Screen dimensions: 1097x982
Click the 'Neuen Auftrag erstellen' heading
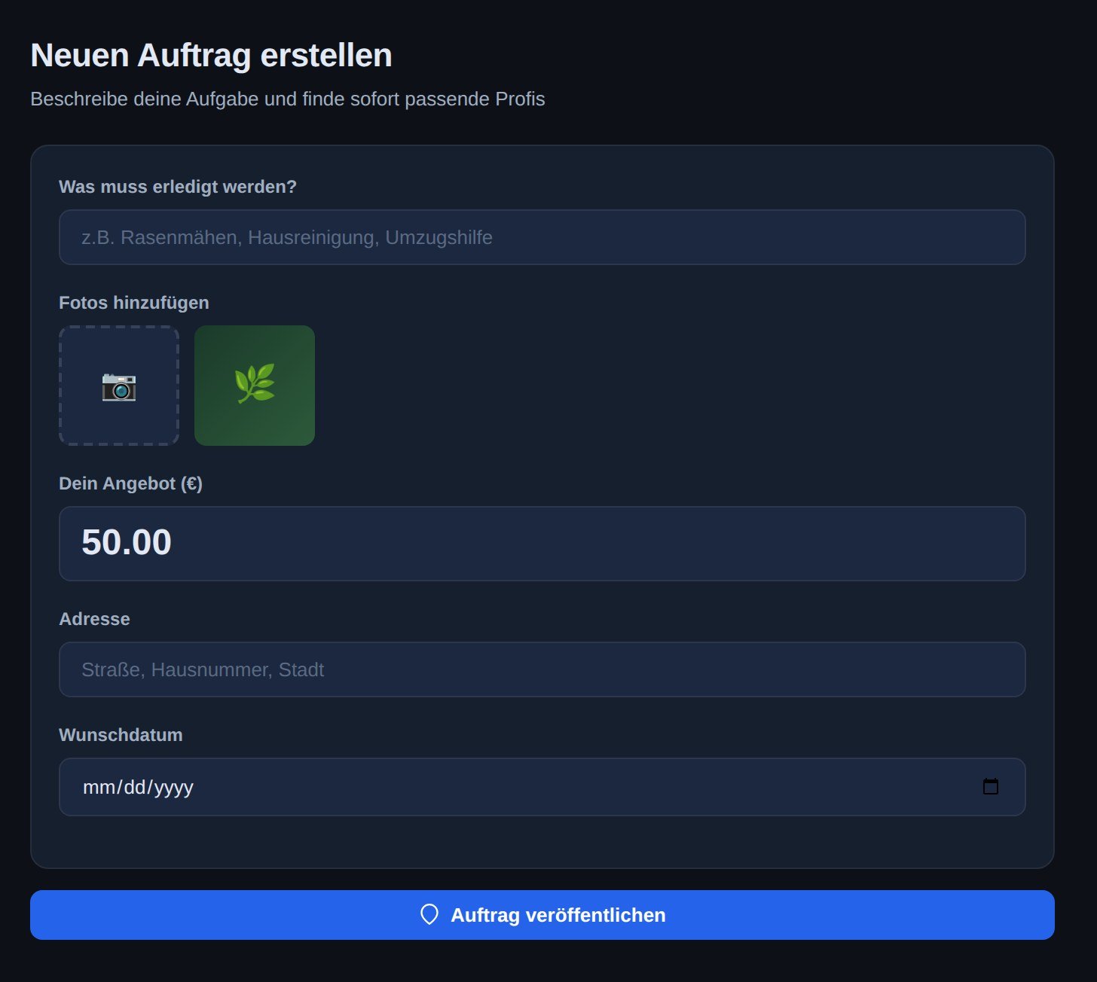coord(212,56)
